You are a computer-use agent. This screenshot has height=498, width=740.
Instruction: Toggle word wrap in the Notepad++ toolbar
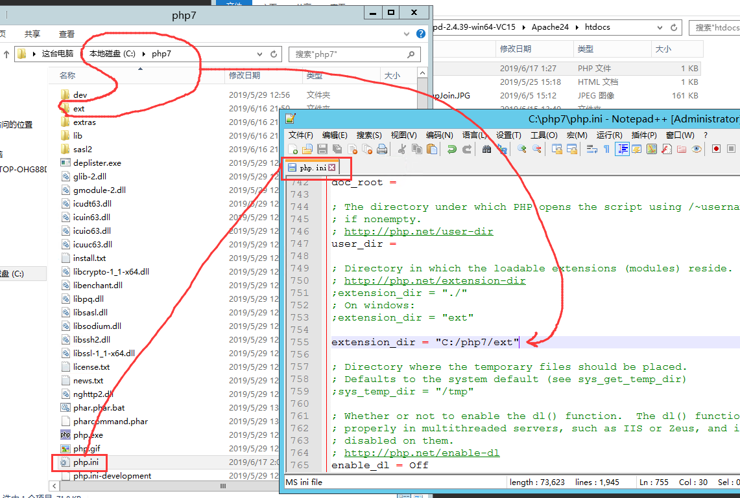point(591,149)
